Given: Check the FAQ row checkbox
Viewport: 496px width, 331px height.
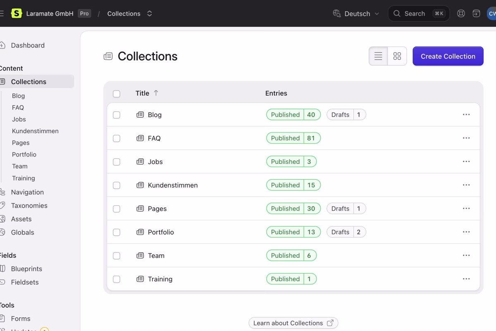Looking at the screenshot, I should [x=117, y=138].
